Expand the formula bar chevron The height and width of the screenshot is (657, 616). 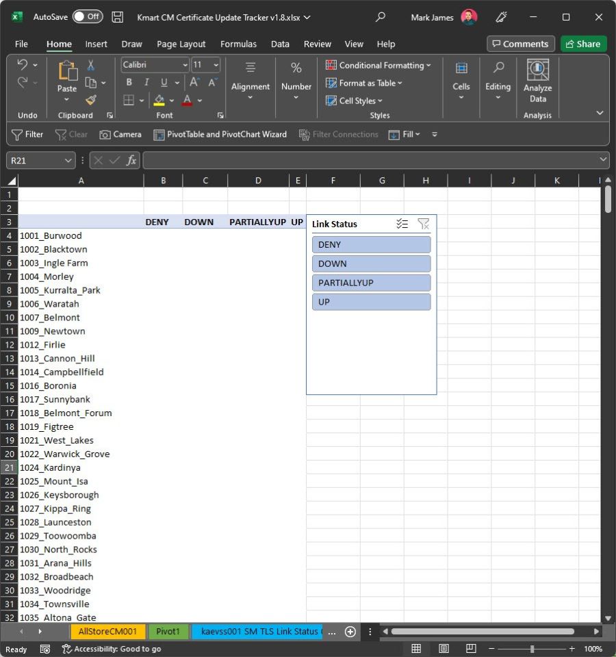tap(603, 159)
